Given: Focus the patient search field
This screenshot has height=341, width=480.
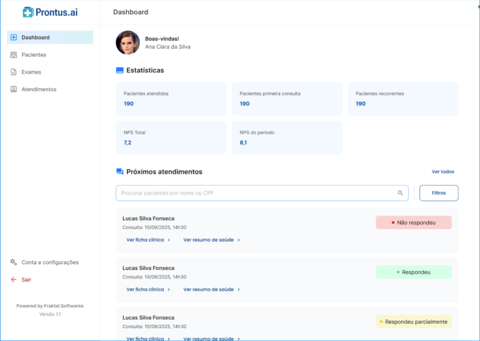Looking at the screenshot, I should [x=262, y=193].
